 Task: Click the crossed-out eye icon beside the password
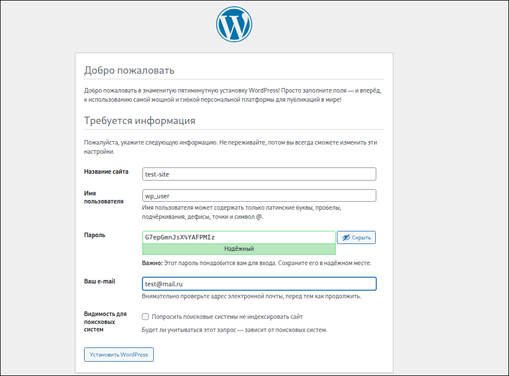click(x=346, y=237)
